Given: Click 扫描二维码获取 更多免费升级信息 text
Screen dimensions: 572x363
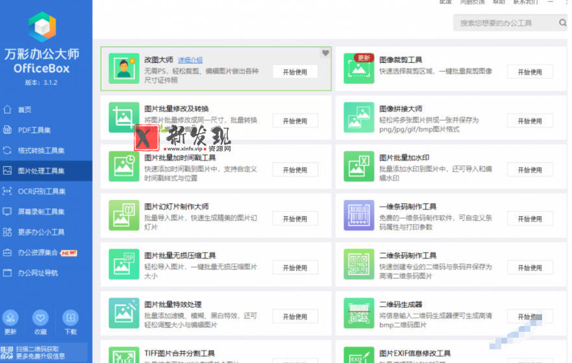Looking at the screenshot, I should 40,353.
